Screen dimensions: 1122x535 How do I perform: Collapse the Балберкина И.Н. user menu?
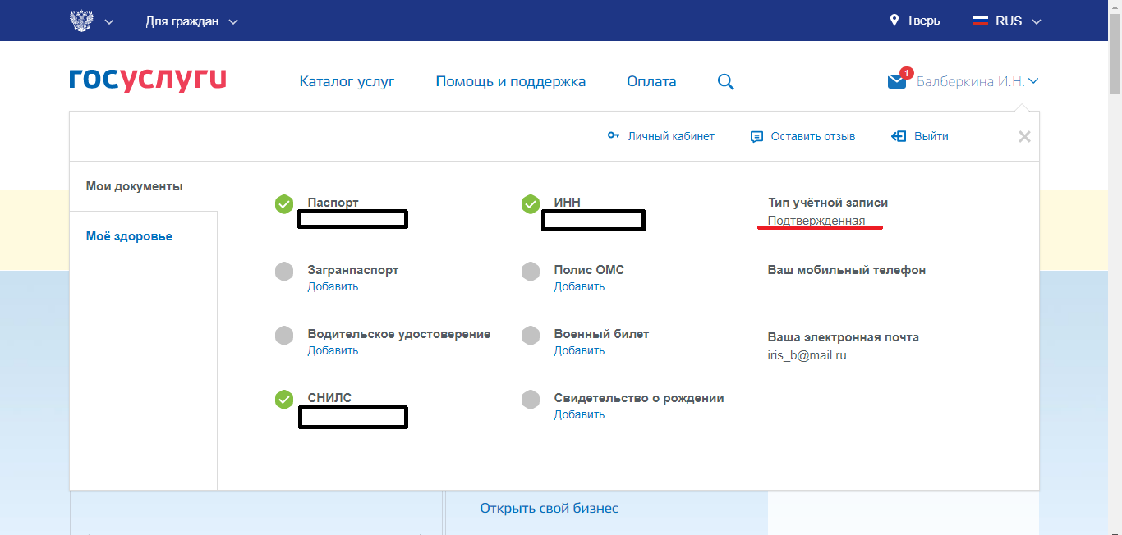coord(977,81)
